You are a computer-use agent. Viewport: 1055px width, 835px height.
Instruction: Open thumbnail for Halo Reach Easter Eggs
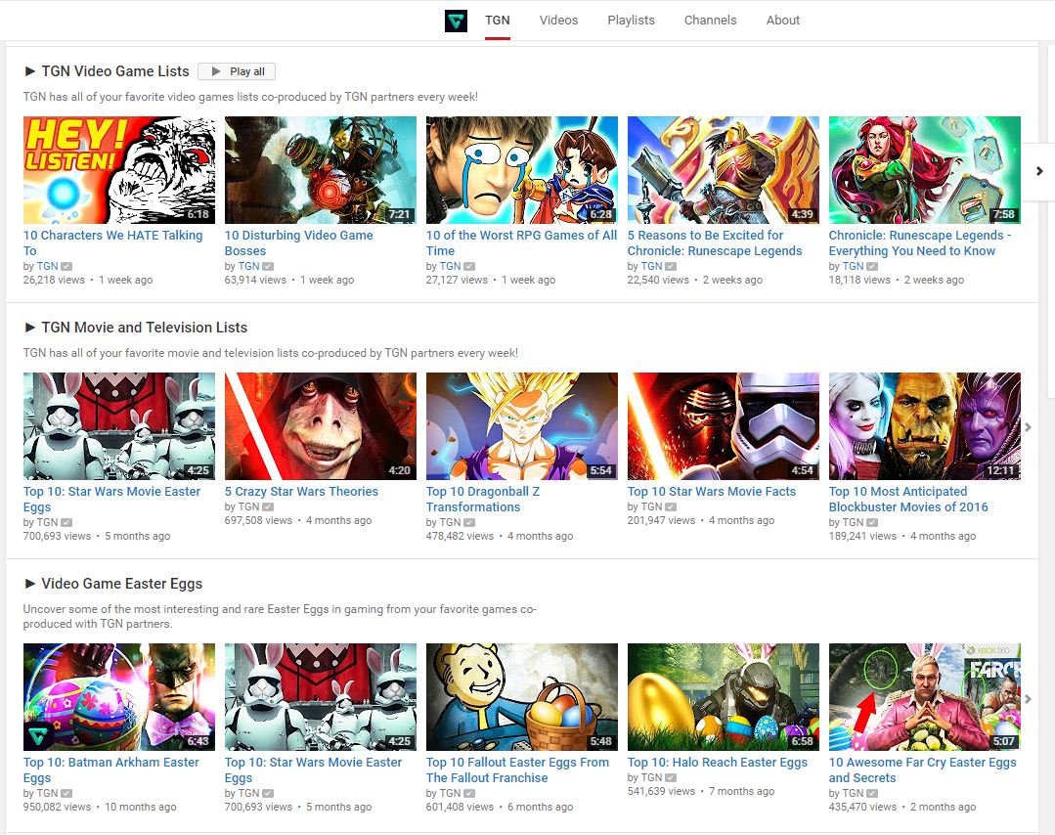724,697
